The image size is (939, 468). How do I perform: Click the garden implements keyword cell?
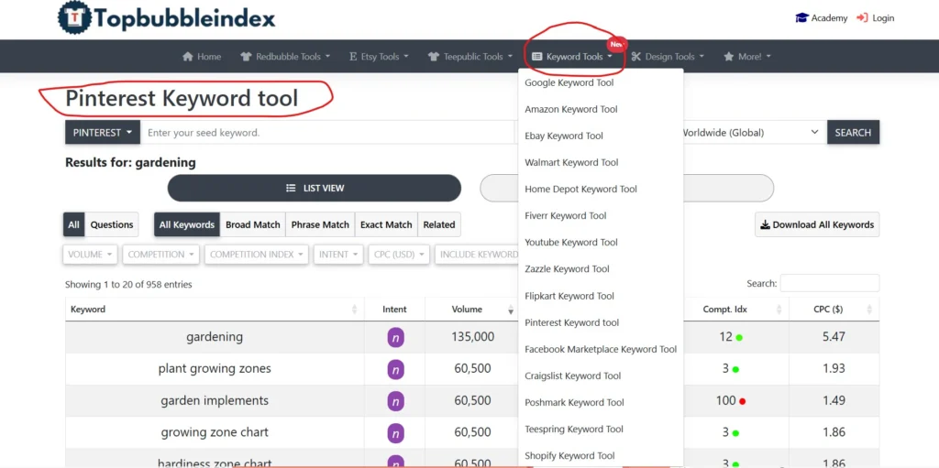coord(215,400)
